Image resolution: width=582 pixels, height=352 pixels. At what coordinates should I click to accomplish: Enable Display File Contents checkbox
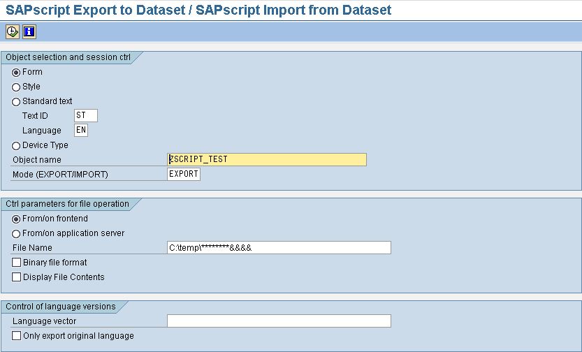pos(16,277)
